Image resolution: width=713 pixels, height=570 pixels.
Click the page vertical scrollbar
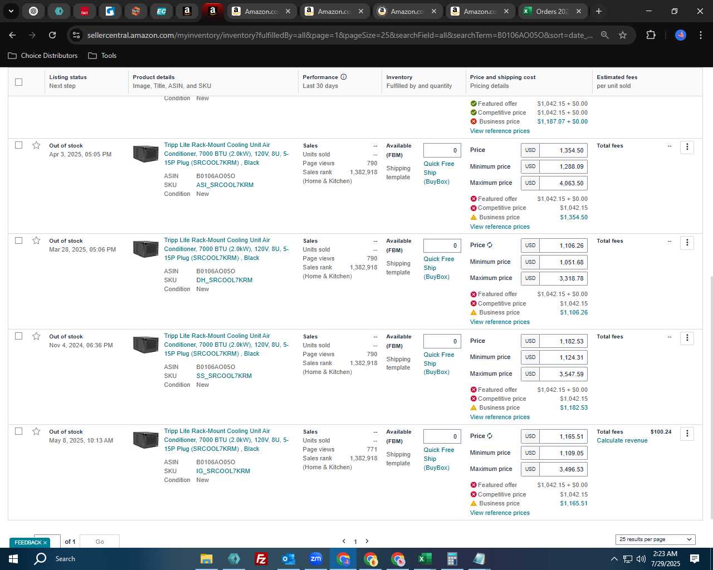point(710,398)
